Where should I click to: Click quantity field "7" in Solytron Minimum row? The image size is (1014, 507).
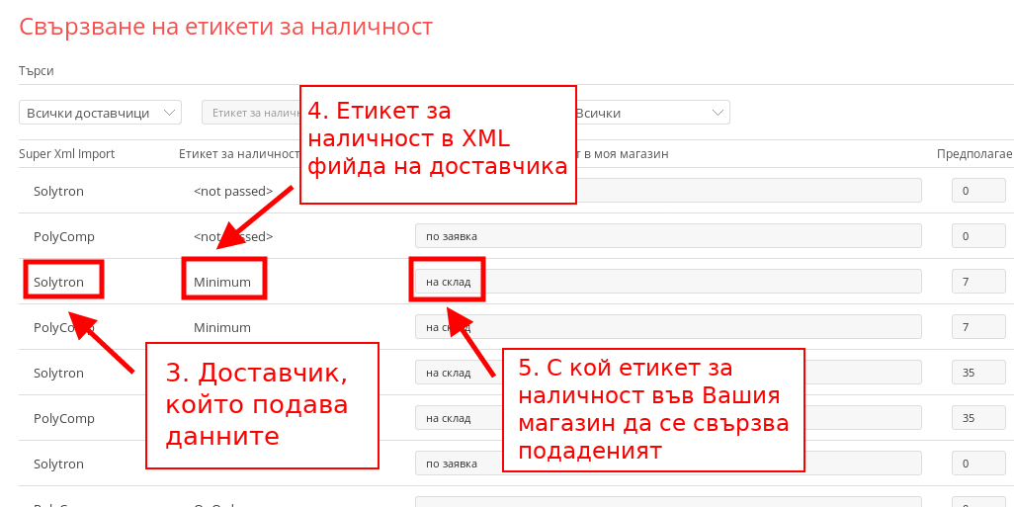(x=977, y=282)
